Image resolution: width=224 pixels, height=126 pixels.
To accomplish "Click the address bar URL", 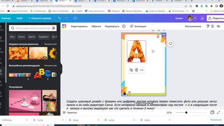I will tap(49, 6).
